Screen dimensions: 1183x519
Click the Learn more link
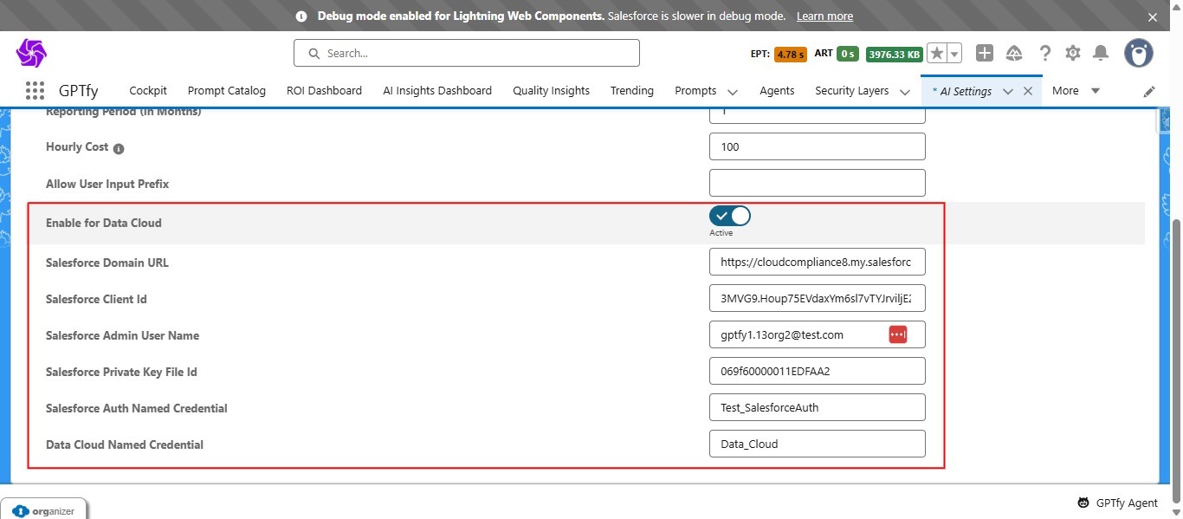point(824,16)
